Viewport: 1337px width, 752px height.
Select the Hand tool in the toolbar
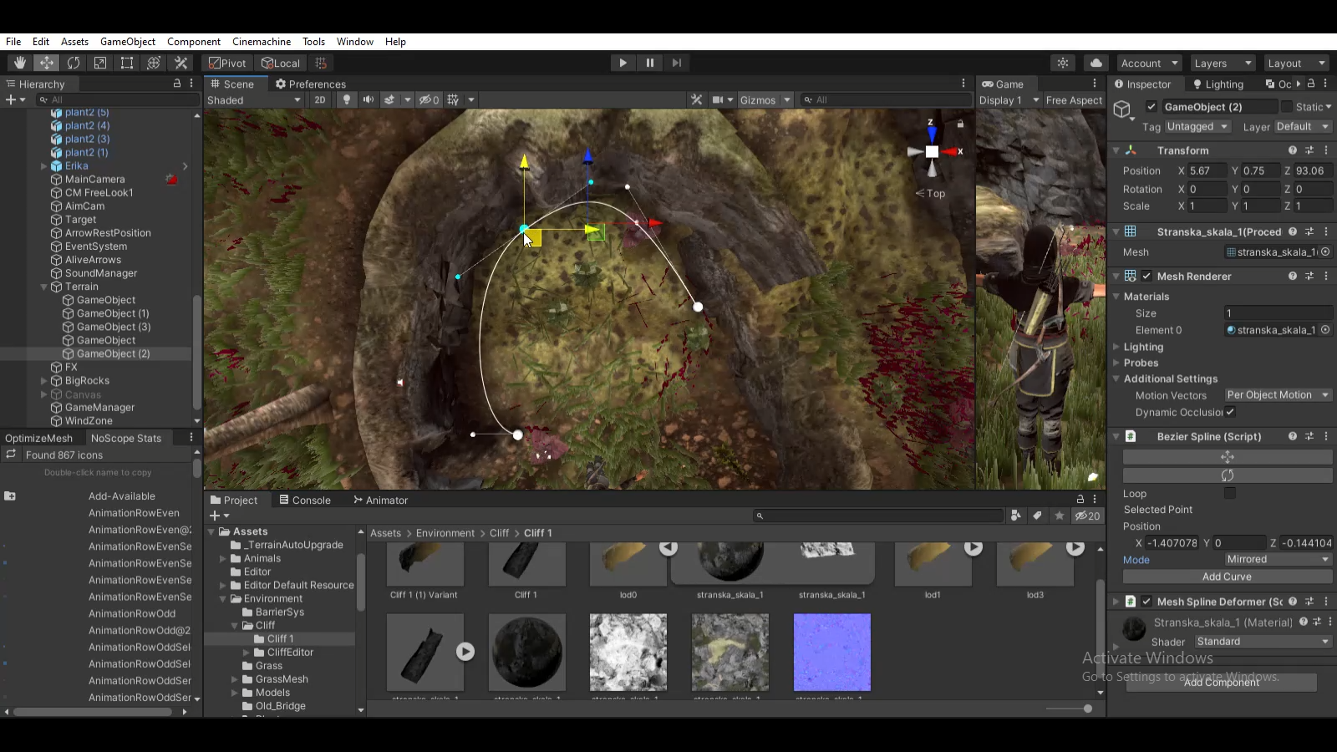pos(18,63)
